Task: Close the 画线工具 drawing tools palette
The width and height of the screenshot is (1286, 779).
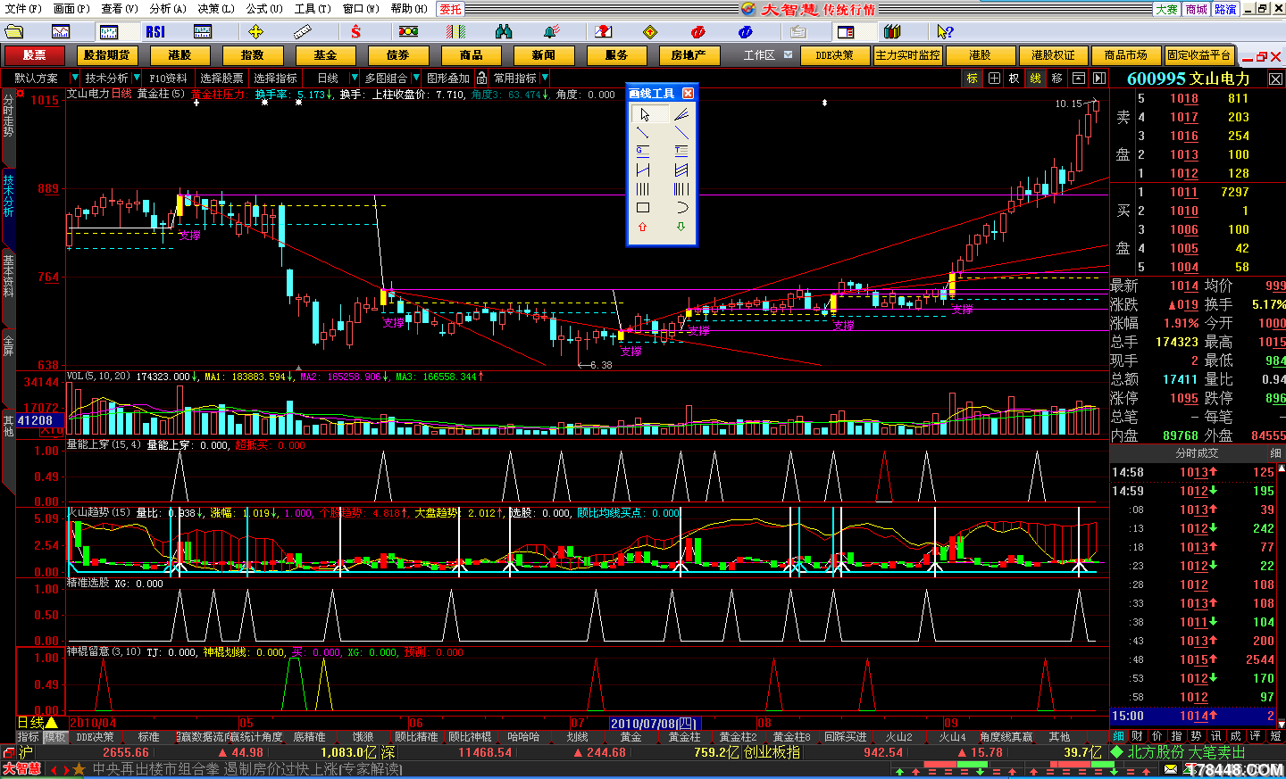Action: (x=688, y=94)
